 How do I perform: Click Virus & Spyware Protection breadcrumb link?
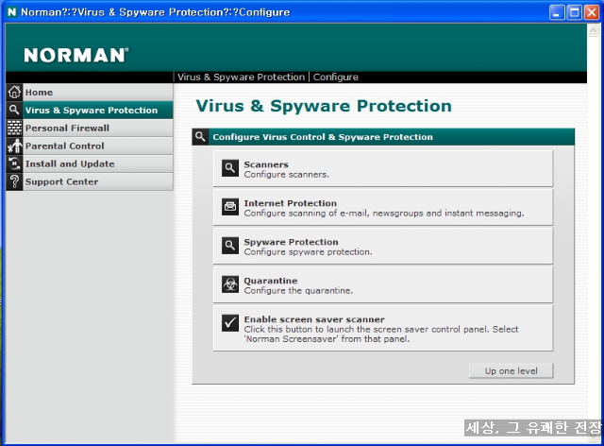(242, 77)
